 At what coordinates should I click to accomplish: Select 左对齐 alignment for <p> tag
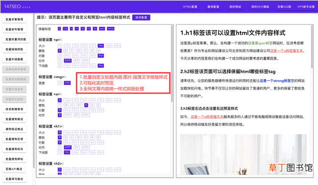pyautogui.click(x=68, y=61)
